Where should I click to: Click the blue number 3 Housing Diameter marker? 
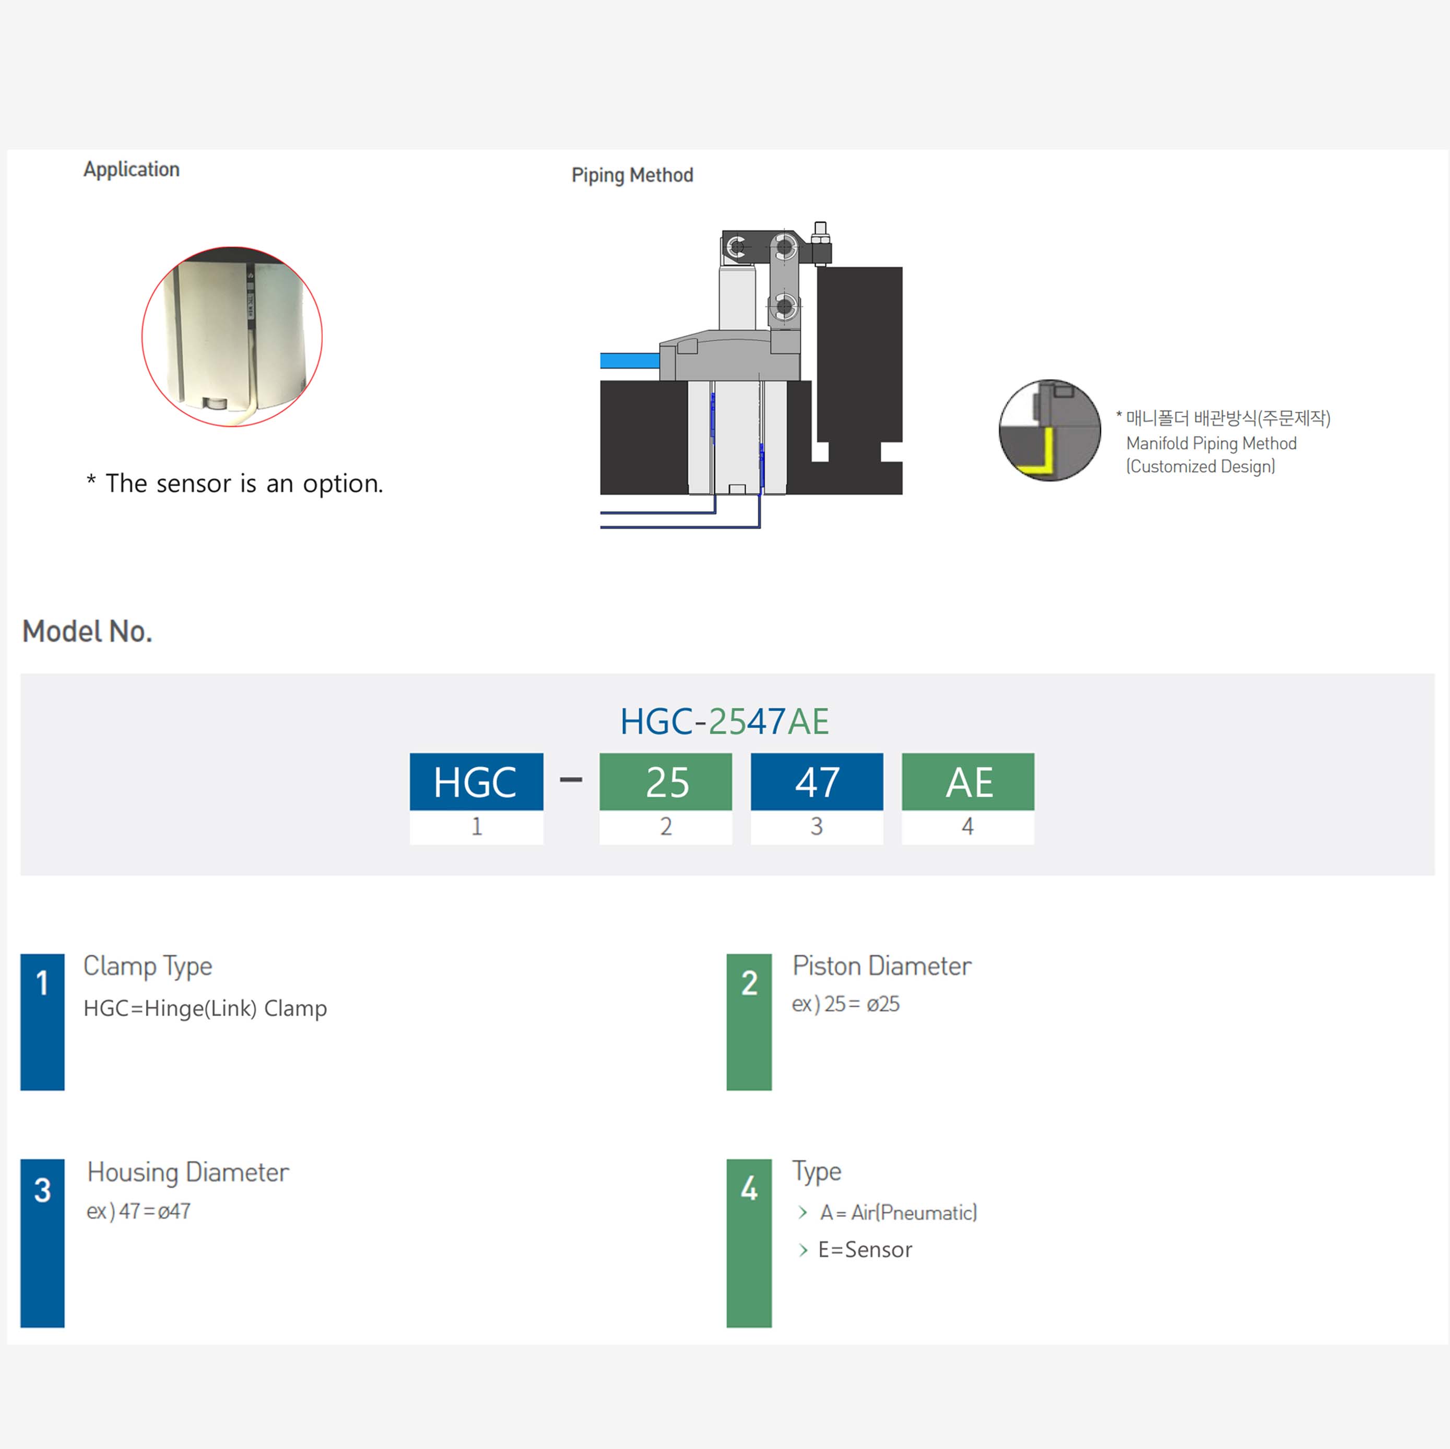(x=43, y=1242)
